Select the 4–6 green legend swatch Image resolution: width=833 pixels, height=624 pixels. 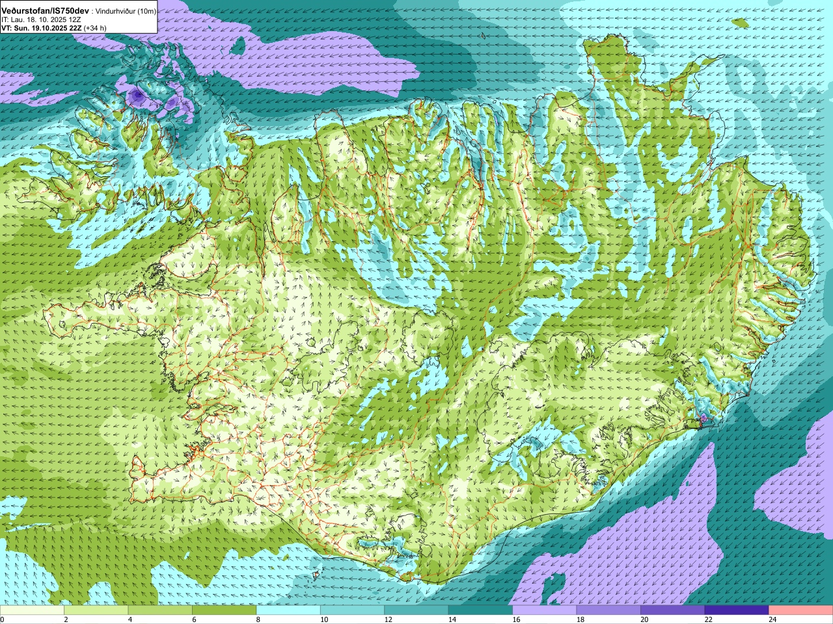tap(160, 610)
